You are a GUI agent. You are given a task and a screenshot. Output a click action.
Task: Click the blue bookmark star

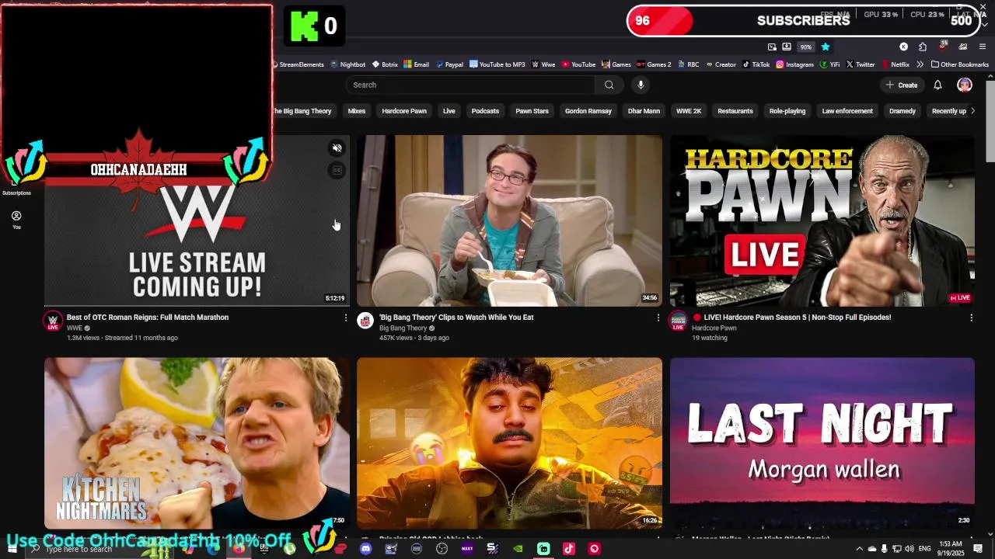pyautogui.click(x=826, y=47)
